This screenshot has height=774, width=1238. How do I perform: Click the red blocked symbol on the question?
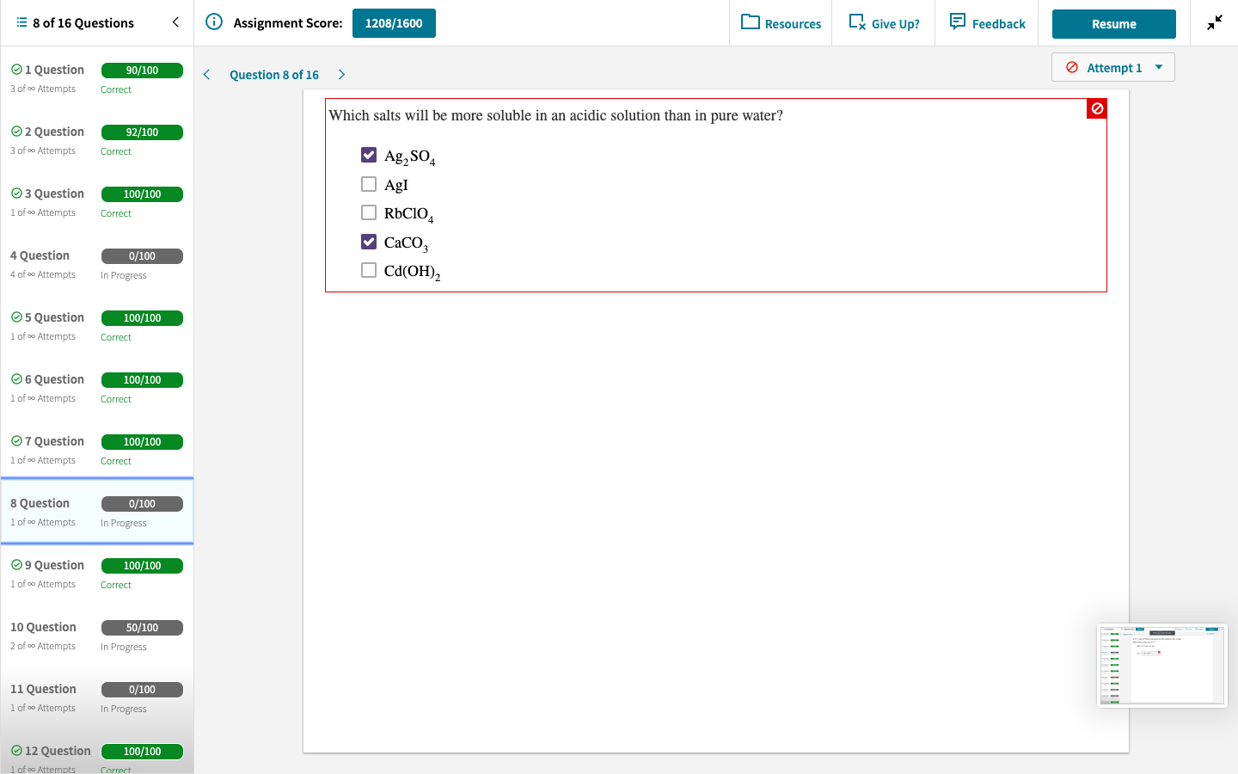pyautogui.click(x=1096, y=108)
